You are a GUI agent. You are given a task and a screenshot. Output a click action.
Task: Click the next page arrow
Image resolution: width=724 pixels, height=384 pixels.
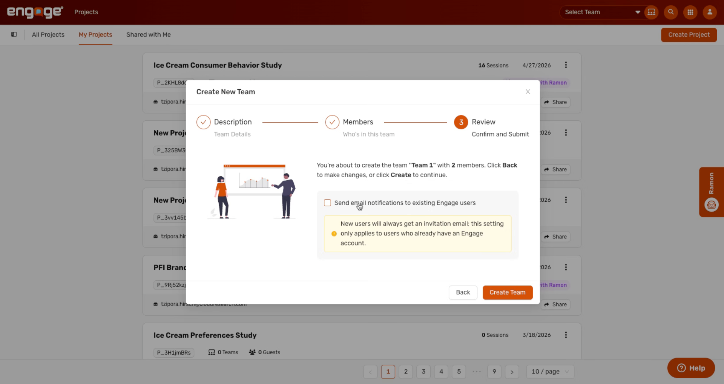(x=512, y=372)
